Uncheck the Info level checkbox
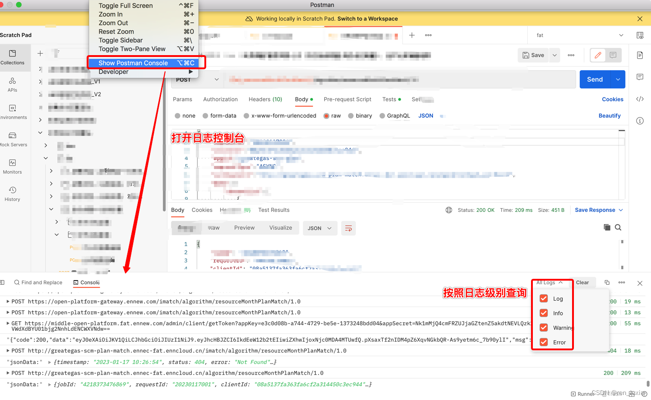Screen dimensions: 651x400 pos(544,313)
